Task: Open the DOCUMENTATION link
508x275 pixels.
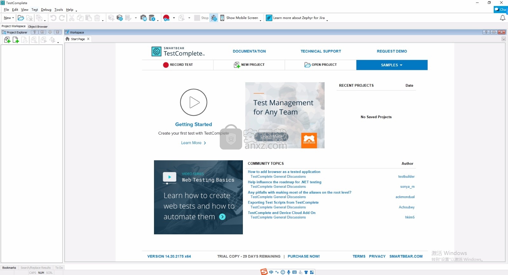Action: pos(249,51)
